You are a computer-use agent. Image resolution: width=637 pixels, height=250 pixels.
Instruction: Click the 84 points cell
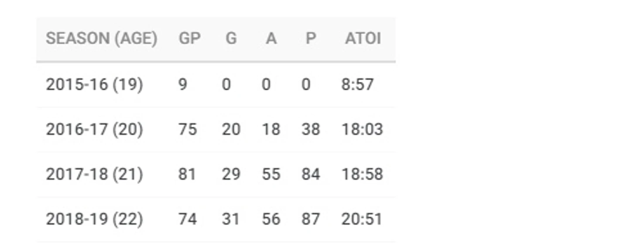tap(311, 175)
